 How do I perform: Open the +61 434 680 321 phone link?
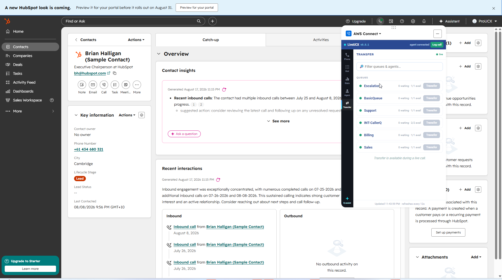click(x=89, y=149)
